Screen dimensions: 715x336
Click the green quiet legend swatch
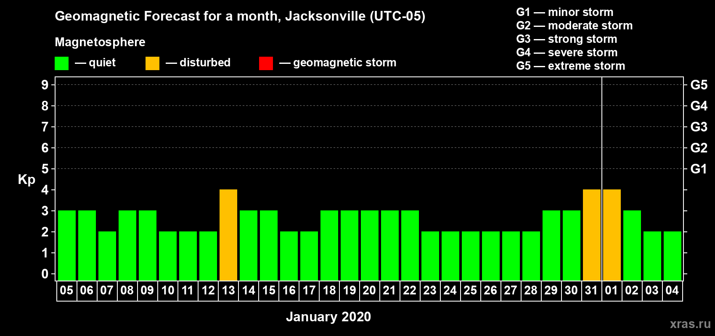[x=61, y=63]
